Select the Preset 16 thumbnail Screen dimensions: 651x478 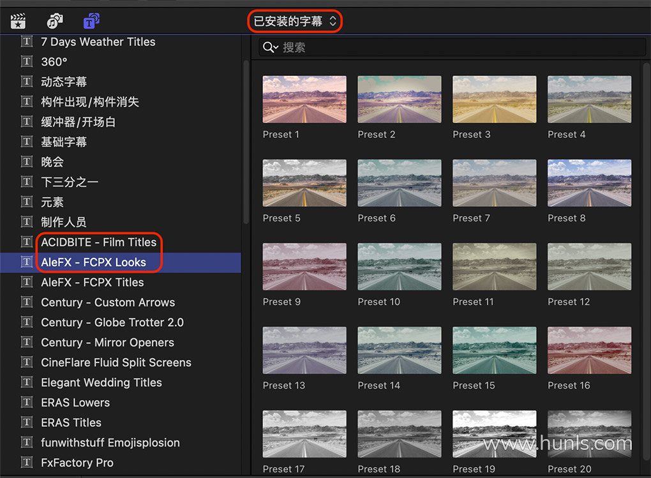(590, 350)
